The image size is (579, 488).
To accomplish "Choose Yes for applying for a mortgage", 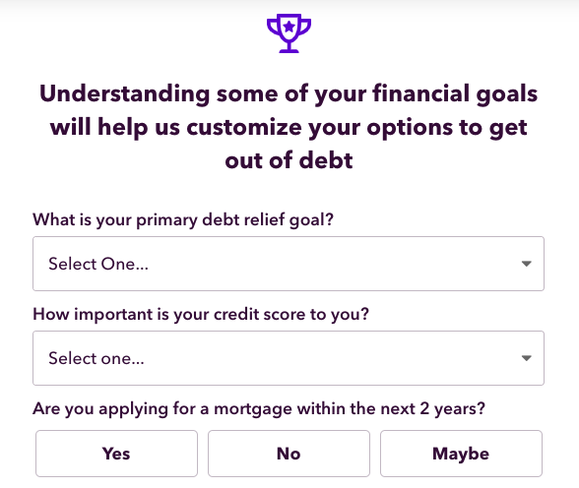I will (116, 454).
